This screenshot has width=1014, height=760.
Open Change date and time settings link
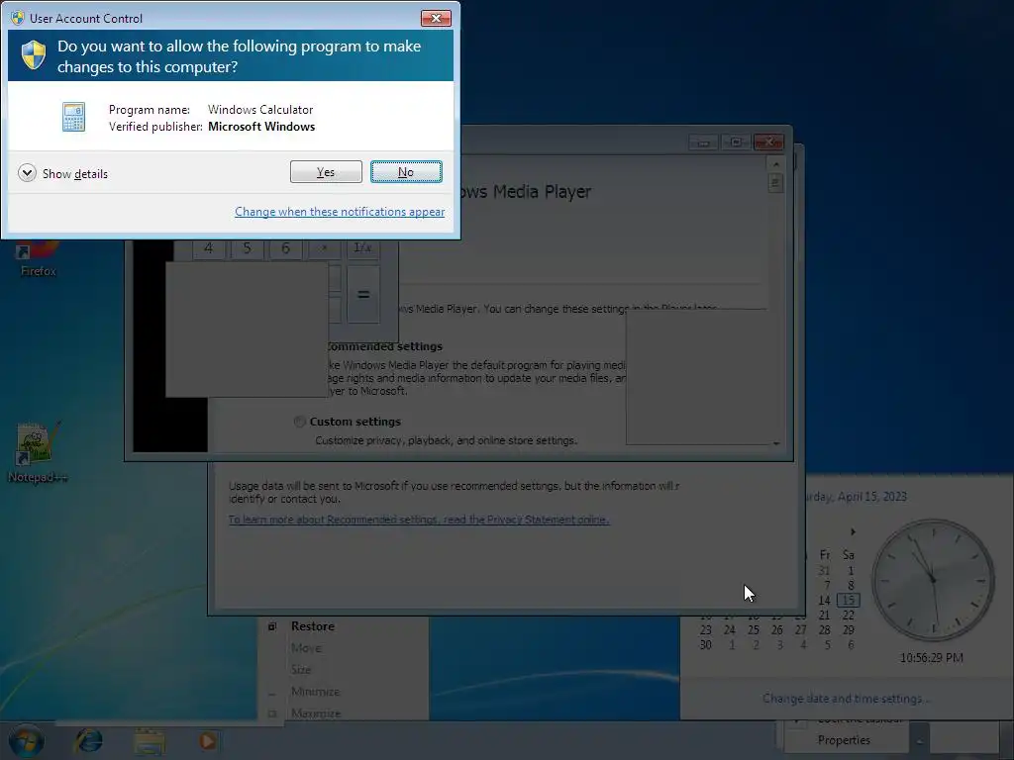[x=846, y=699]
